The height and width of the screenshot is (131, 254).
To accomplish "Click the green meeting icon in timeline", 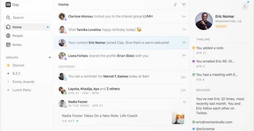I will pos(194,75).
